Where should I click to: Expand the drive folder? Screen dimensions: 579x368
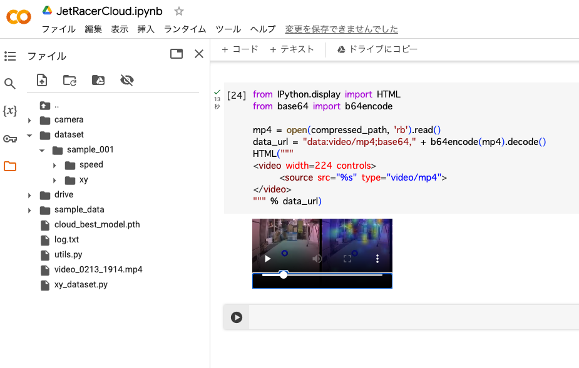[x=29, y=196]
